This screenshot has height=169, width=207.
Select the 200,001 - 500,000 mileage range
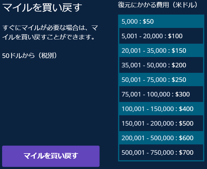point(148,138)
